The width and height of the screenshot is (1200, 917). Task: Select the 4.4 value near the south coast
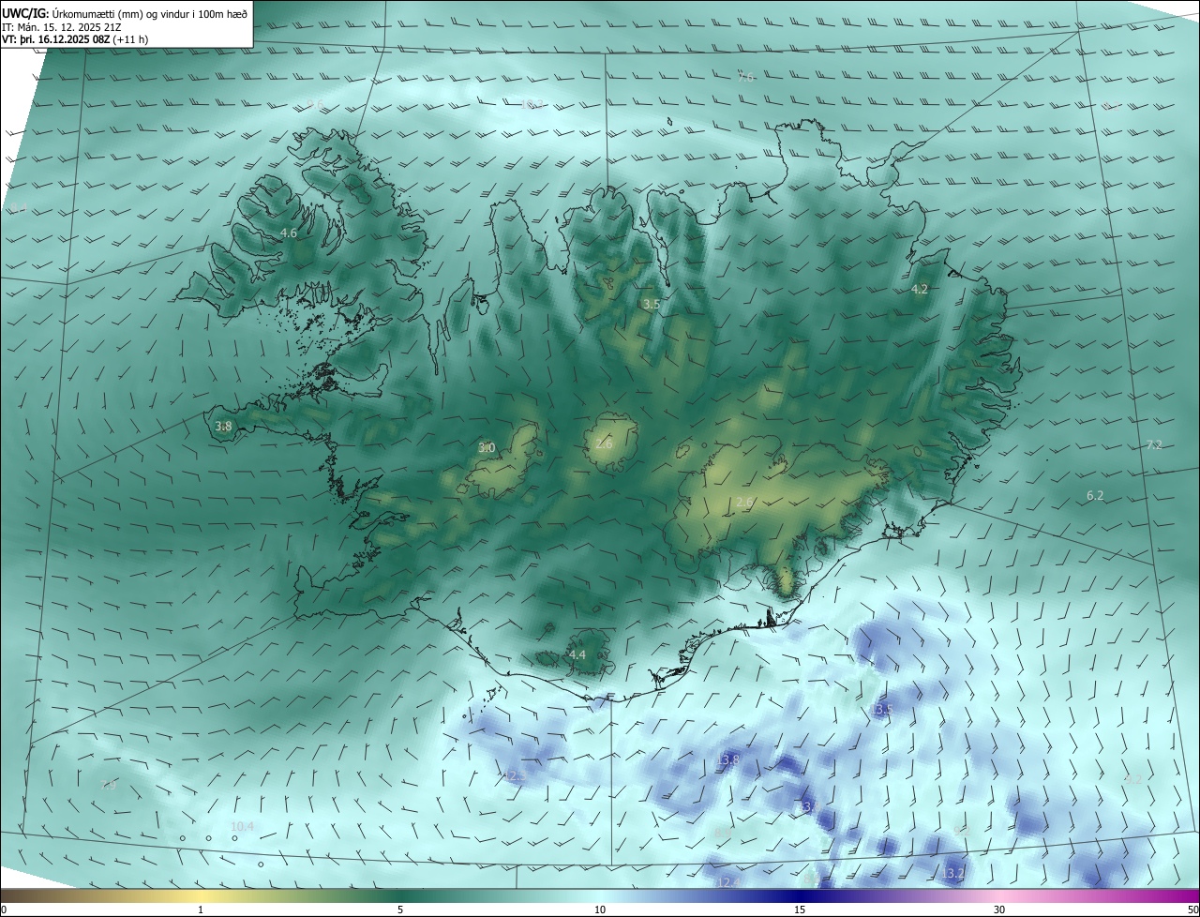coord(577,654)
